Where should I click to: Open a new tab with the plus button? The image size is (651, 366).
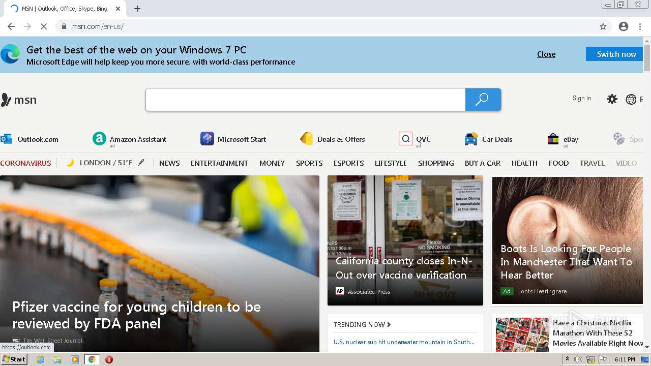tap(137, 9)
